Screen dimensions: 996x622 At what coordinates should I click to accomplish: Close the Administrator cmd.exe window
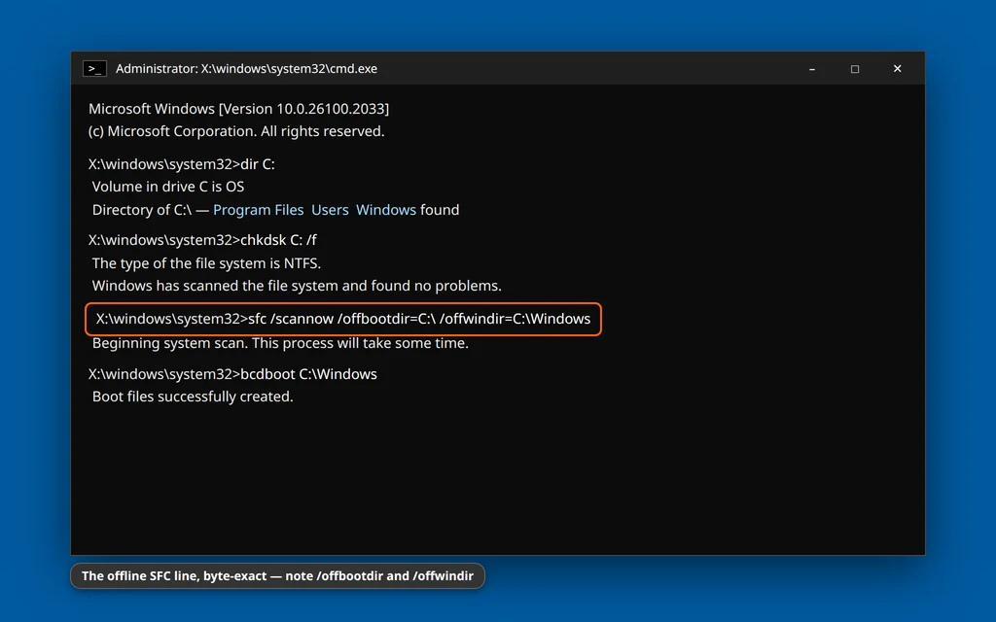click(897, 69)
